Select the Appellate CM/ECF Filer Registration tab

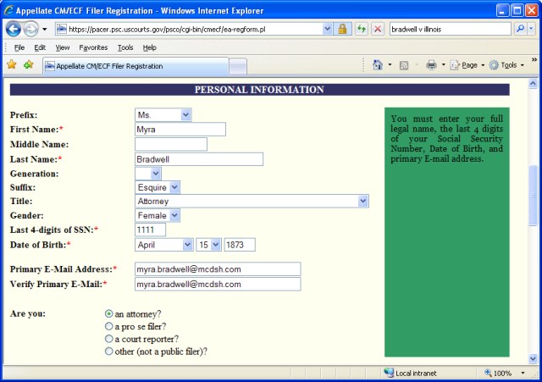(x=135, y=66)
